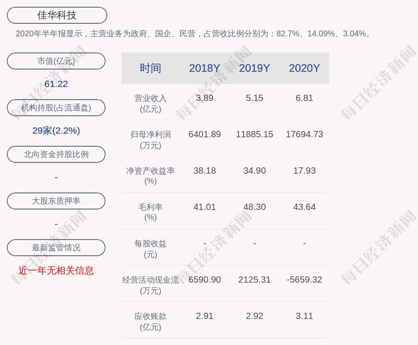This screenshot has height=345, width=418.
Task: Click the 净资产收益率 (%) row label
Action: pyautogui.click(x=151, y=176)
